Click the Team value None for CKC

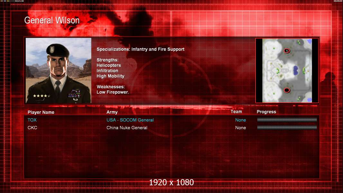click(x=240, y=128)
